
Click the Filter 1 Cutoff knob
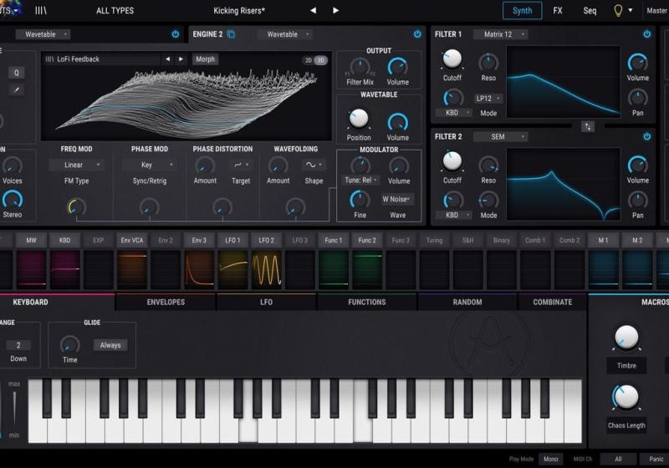[452, 59]
